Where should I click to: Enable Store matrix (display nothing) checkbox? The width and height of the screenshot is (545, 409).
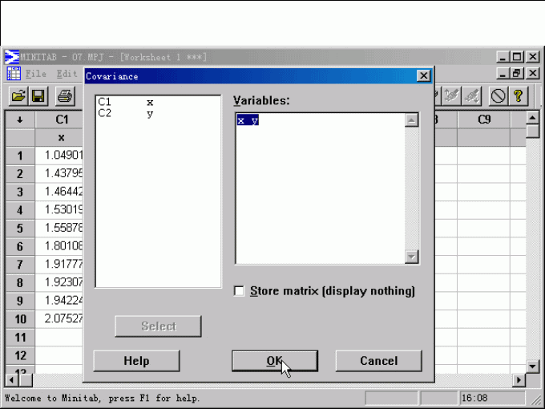(239, 291)
